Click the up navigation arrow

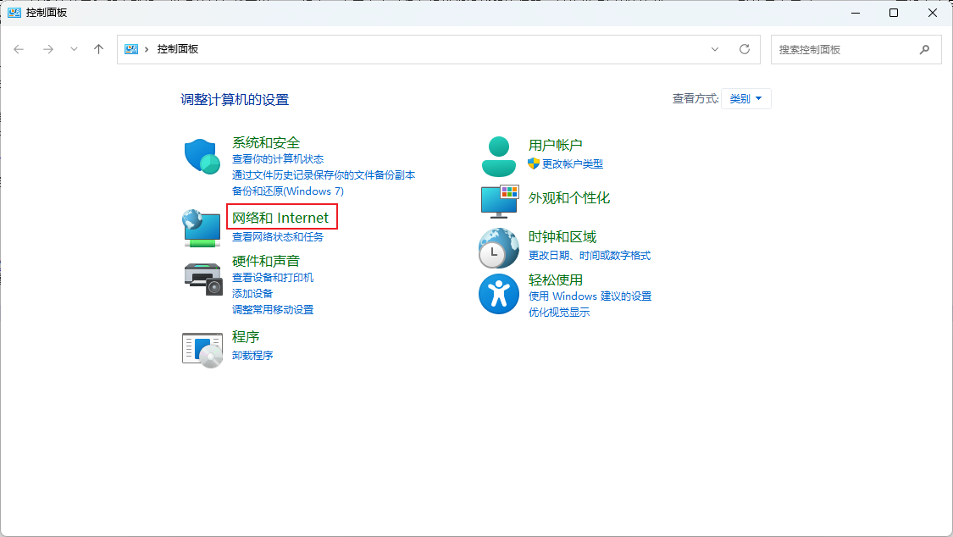click(x=98, y=48)
